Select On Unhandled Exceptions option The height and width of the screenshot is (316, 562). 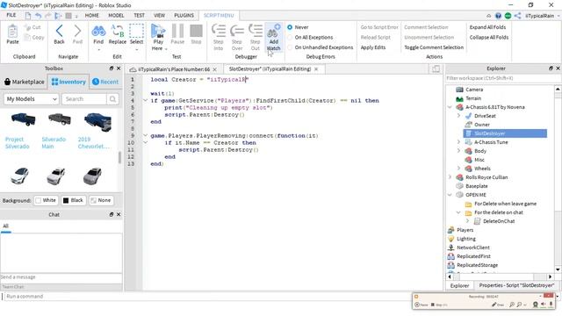tap(290, 47)
